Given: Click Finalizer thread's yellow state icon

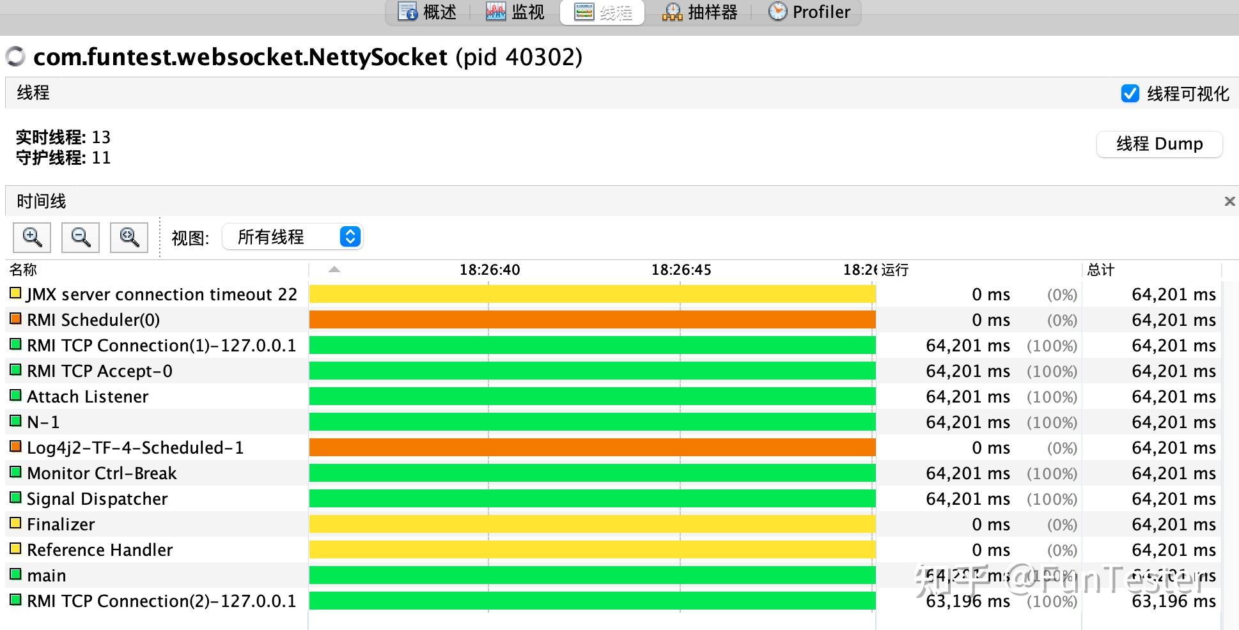Looking at the screenshot, I should 15,523.
